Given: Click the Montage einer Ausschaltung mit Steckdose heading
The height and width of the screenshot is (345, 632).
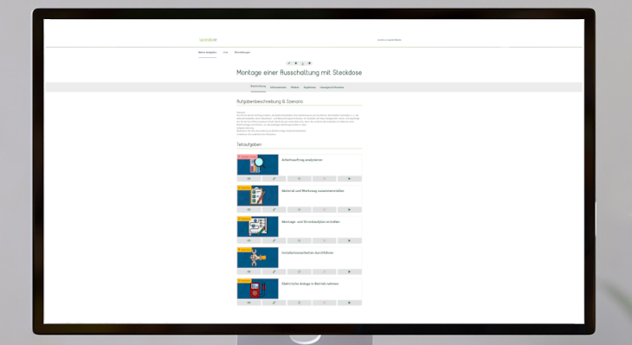Looking at the screenshot, I should pyautogui.click(x=299, y=73).
